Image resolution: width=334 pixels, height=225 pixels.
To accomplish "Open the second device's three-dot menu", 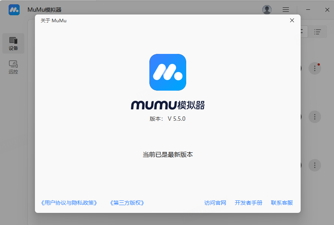I will point(314,116).
